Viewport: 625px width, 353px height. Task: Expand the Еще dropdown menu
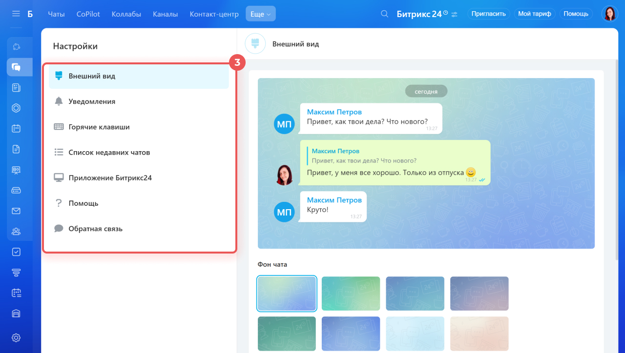(x=260, y=14)
